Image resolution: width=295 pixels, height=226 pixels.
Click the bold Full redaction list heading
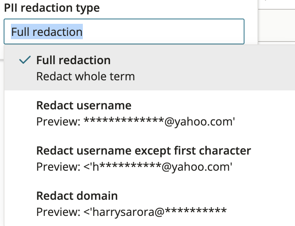click(74, 60)
